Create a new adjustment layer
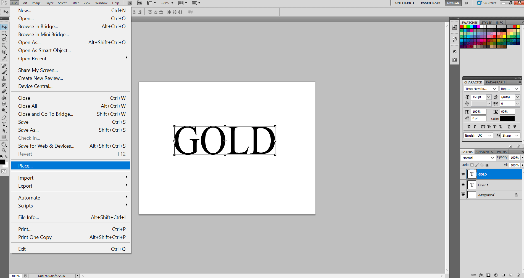The image size is (524, 278). click(x=496, y=275)
